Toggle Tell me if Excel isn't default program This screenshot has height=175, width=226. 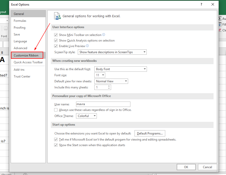[x=56, y=139]
